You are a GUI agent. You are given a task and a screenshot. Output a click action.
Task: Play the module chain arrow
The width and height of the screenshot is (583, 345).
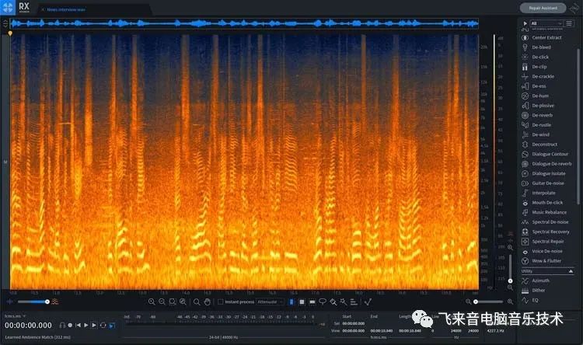(x=525, y=23)
